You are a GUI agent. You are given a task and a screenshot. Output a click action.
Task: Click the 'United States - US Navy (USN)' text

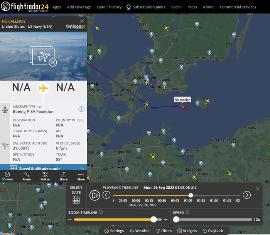[x=27, y=27]
